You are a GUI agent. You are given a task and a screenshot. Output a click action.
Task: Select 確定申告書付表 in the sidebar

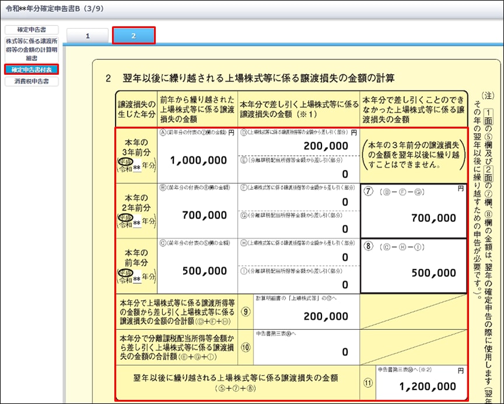[x=32, y=69]
